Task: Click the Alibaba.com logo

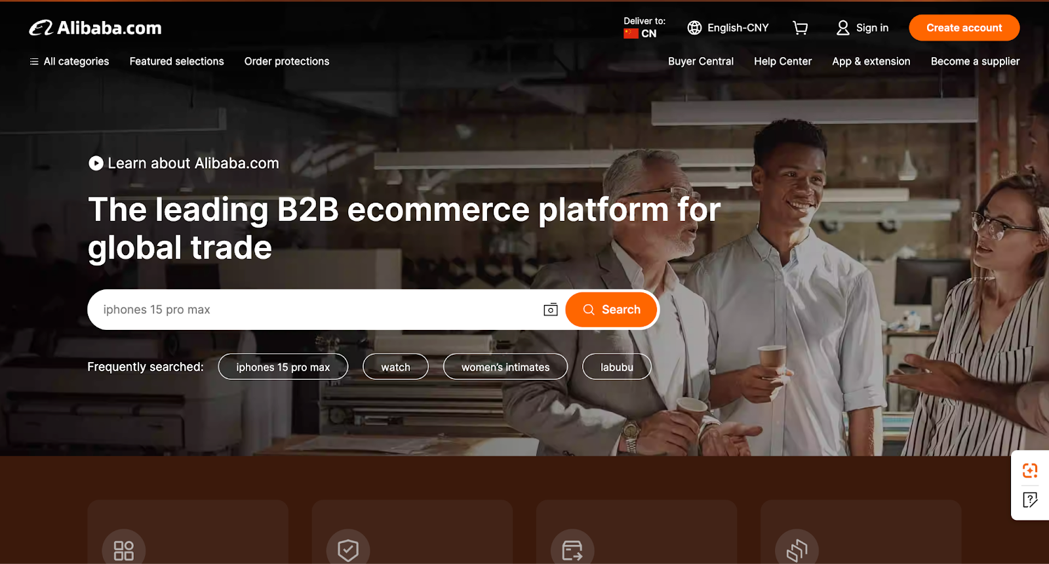Action: (96, 28)
